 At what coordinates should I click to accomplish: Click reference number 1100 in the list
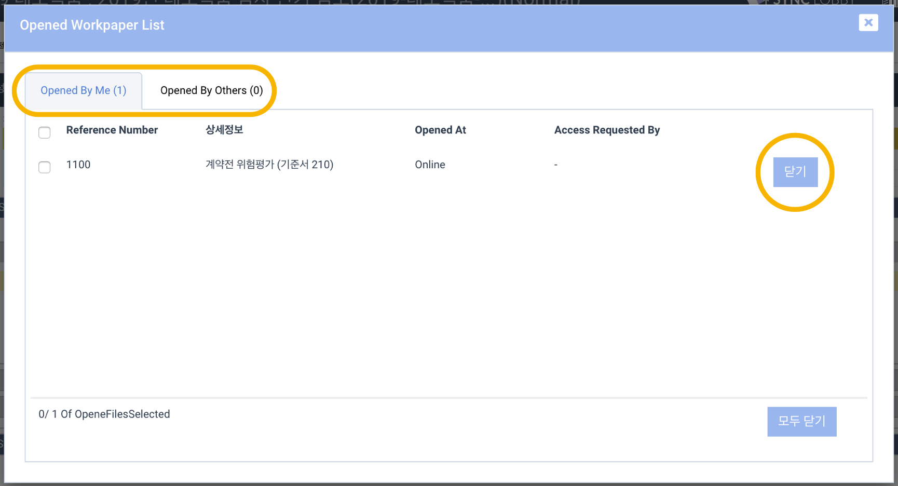(78, 165)
